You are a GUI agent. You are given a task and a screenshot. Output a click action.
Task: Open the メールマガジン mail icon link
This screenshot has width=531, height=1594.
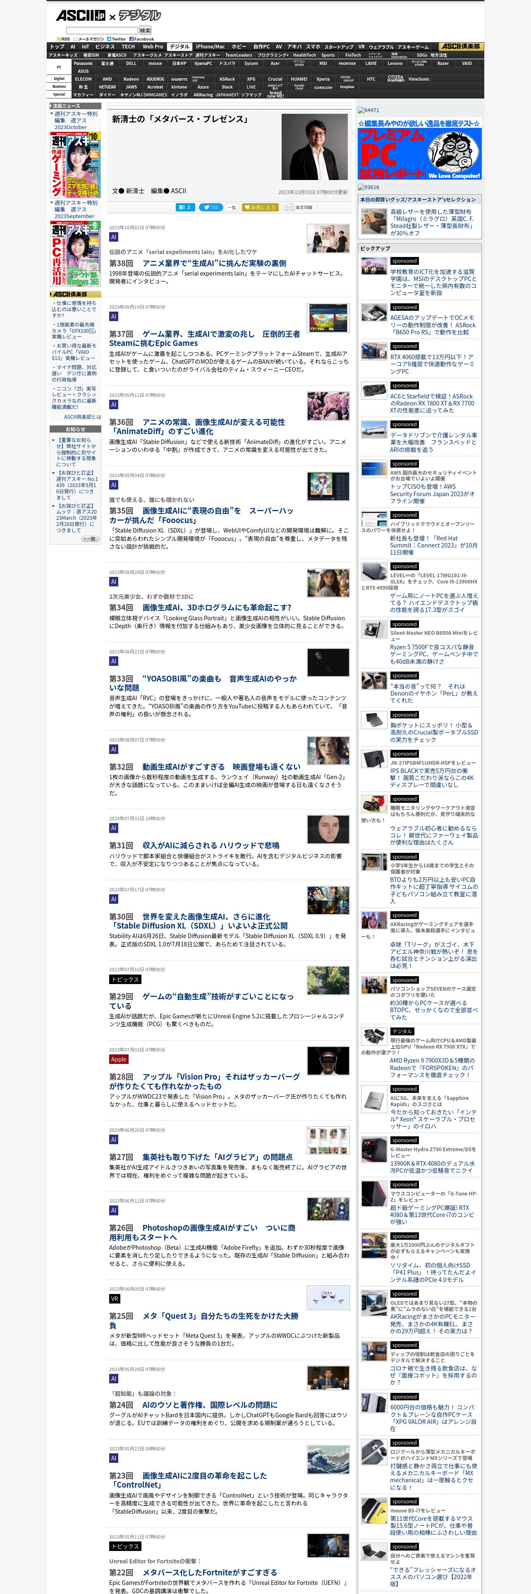(x=88, y=39)
